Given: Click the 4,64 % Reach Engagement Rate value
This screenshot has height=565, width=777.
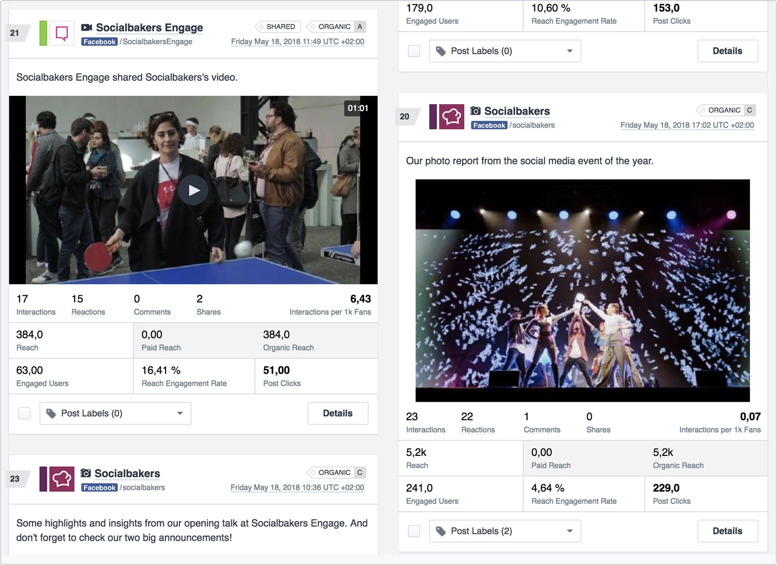Looking at the screenshot, I should (548, 488).
